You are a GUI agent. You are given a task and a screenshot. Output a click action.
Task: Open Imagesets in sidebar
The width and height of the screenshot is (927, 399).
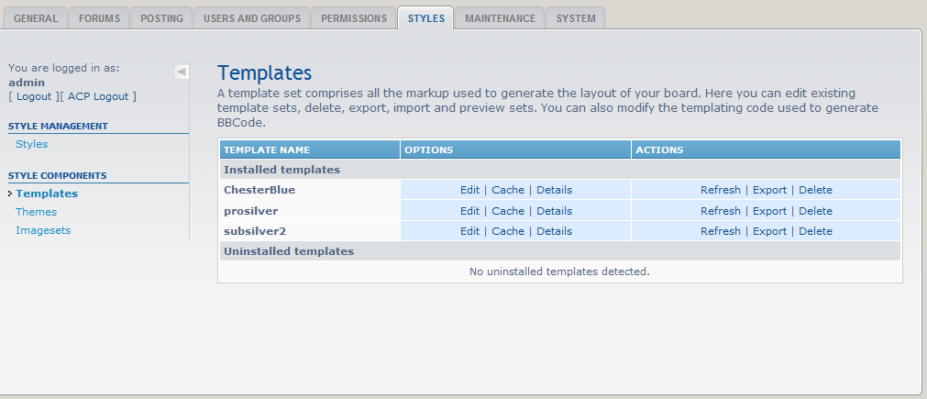pyautogui.click(x=43, y=230)
